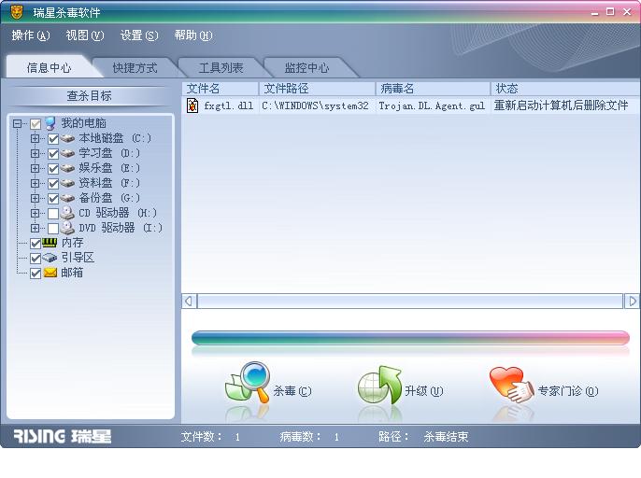Viewport: 641px width, 478px height.
Task: Click the envelope icon for 邮箱
Action: click(x=50, y=273)
